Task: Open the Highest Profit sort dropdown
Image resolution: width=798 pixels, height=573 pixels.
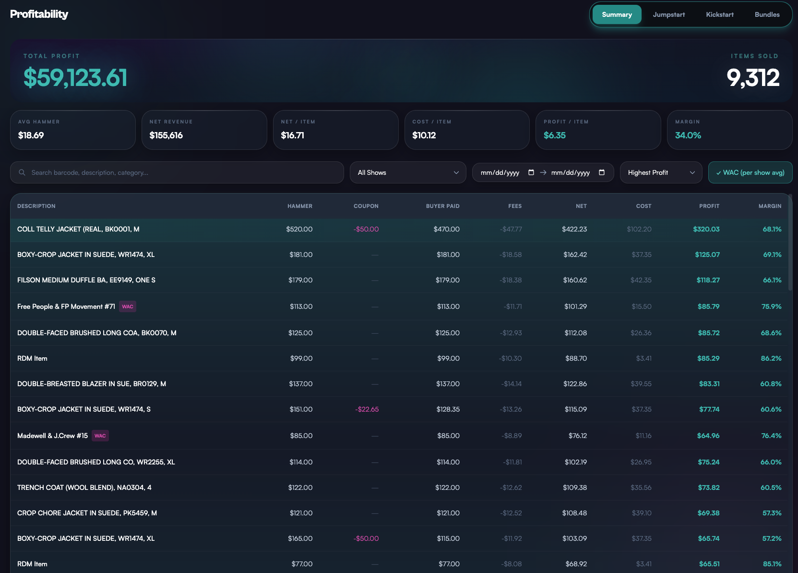Action: (x=661, y=172)
